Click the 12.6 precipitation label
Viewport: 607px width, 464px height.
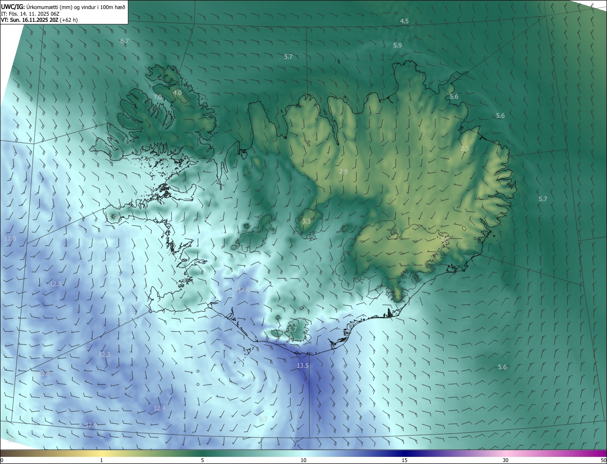click(91, 425)
